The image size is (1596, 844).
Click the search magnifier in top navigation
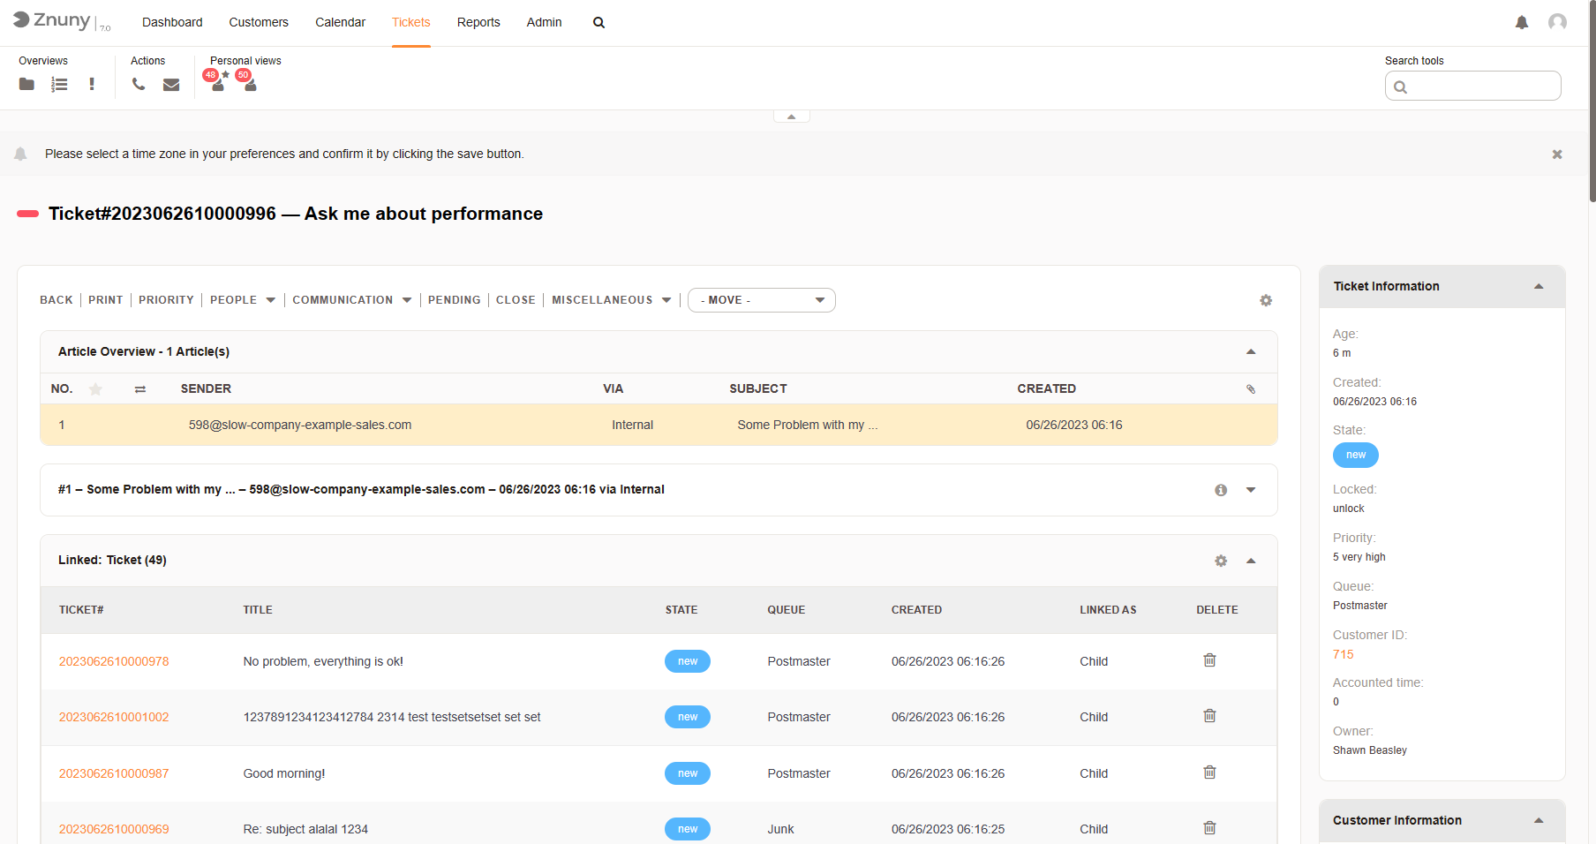click(598, 23)
